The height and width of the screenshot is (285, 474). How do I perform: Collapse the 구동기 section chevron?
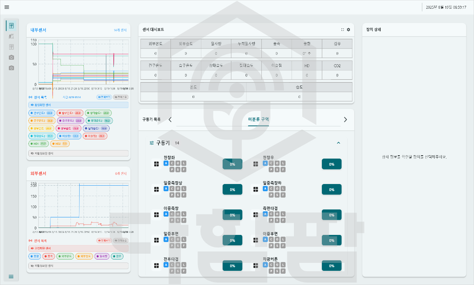339,143
